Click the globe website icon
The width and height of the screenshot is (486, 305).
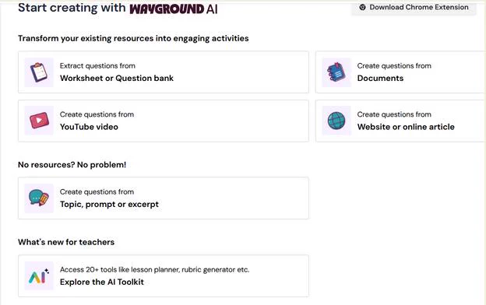(336, 121)
